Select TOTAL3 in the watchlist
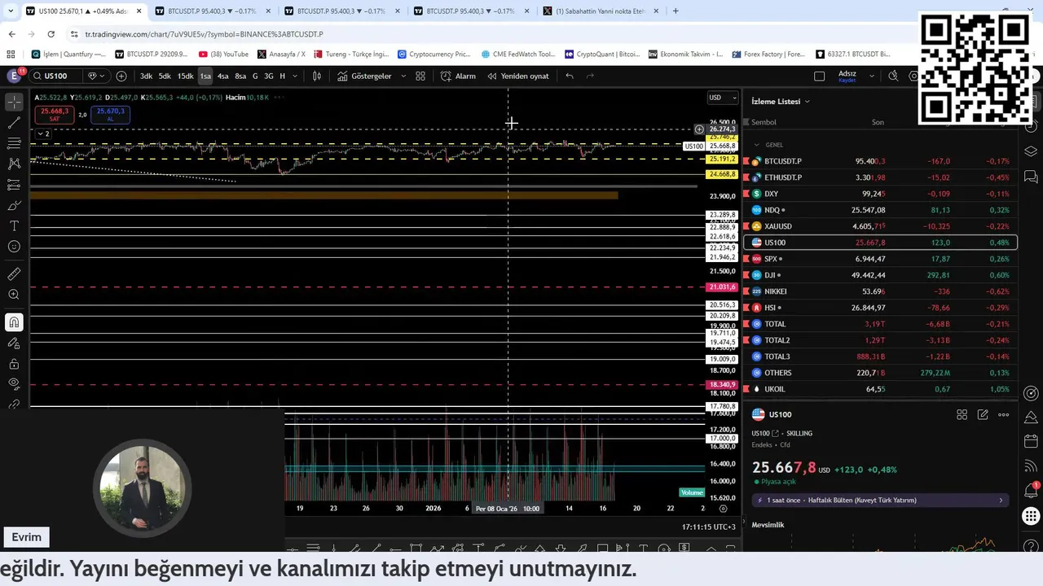 click(x=880, y=356)
